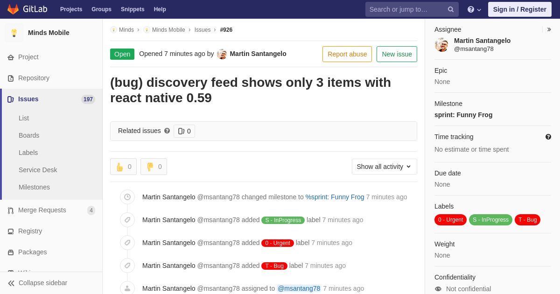Click the Minds group avatar in breadcrumb
The height and width of the screenshot is (294, 560).
[113, 30]
